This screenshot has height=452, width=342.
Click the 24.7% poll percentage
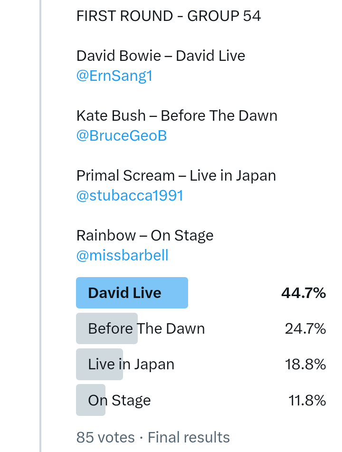(x=305, y=329)
